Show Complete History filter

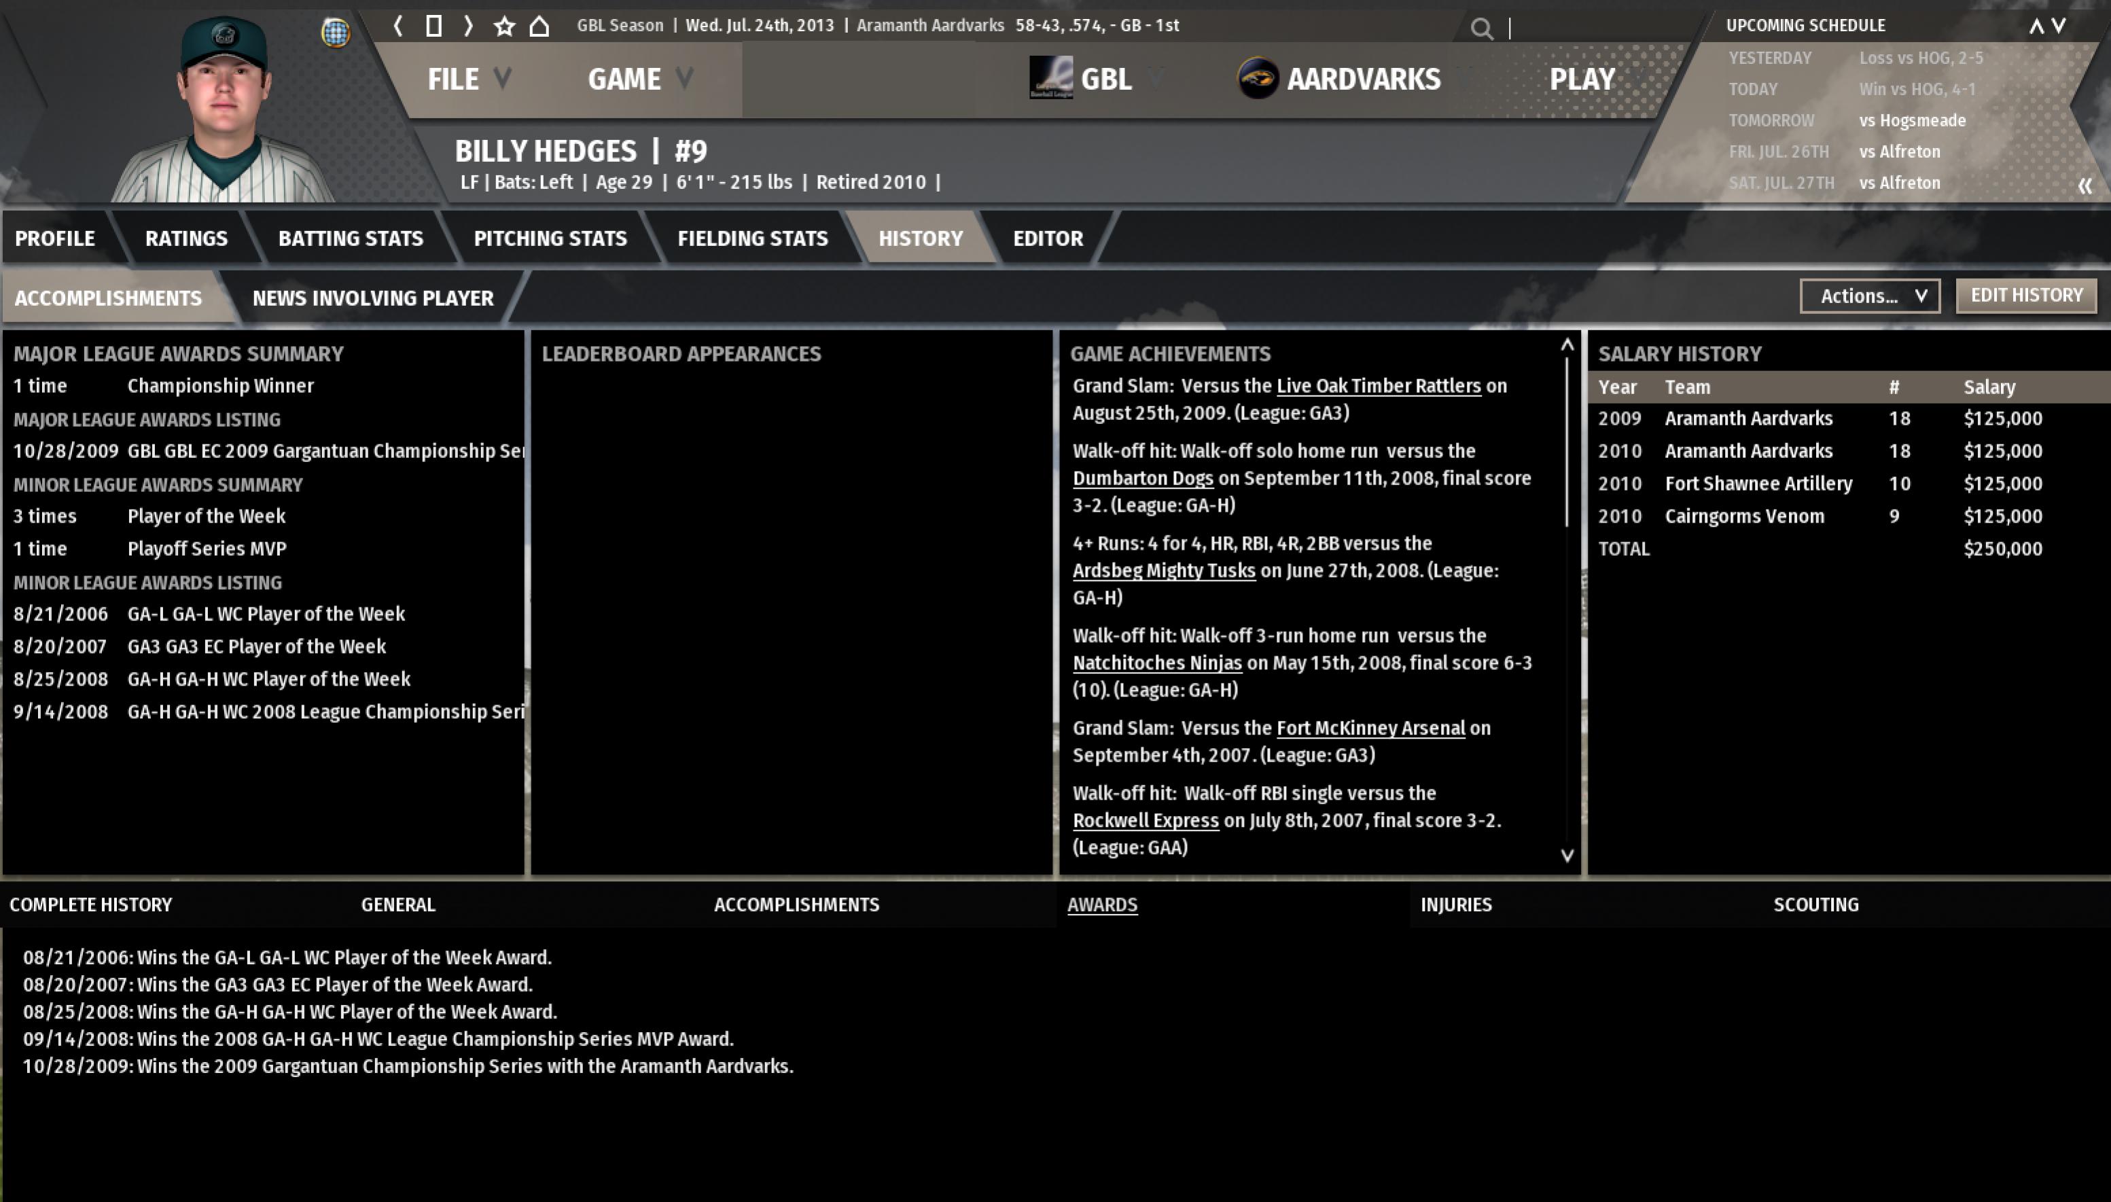91,905
